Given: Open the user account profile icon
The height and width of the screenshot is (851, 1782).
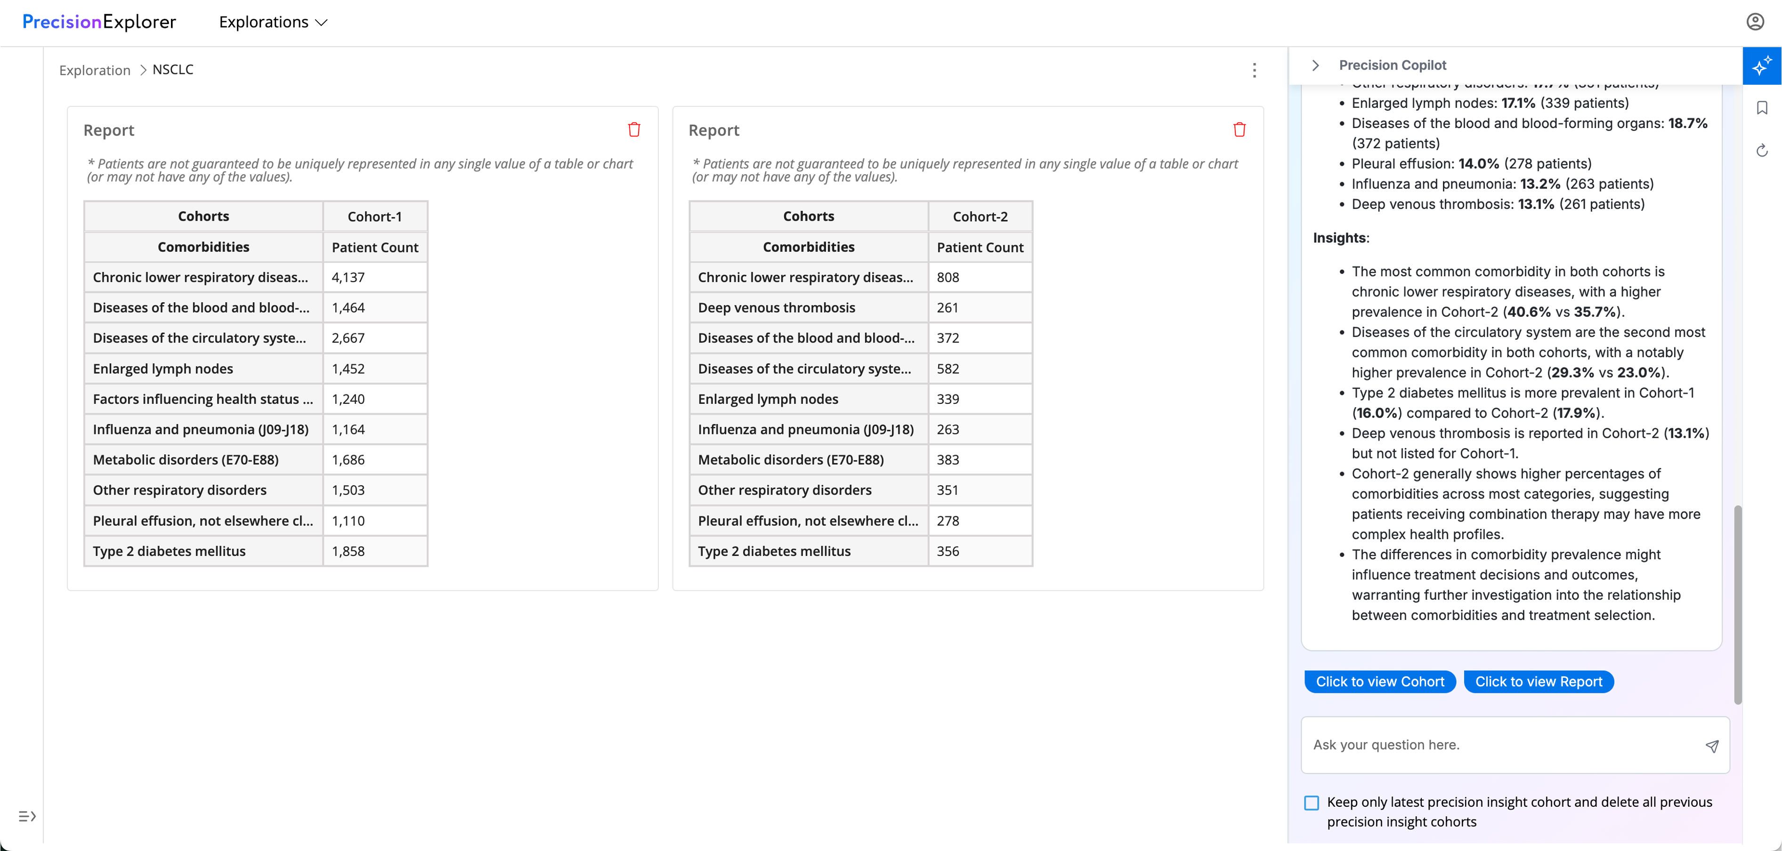Looking at the screenshot, I should tap(1755, 22).
